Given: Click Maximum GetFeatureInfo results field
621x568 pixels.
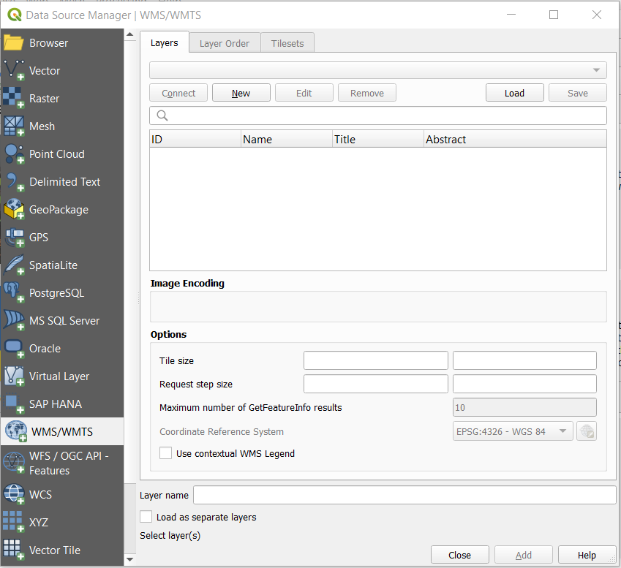Looking at the screenshot, I should [x=524, y=407].
